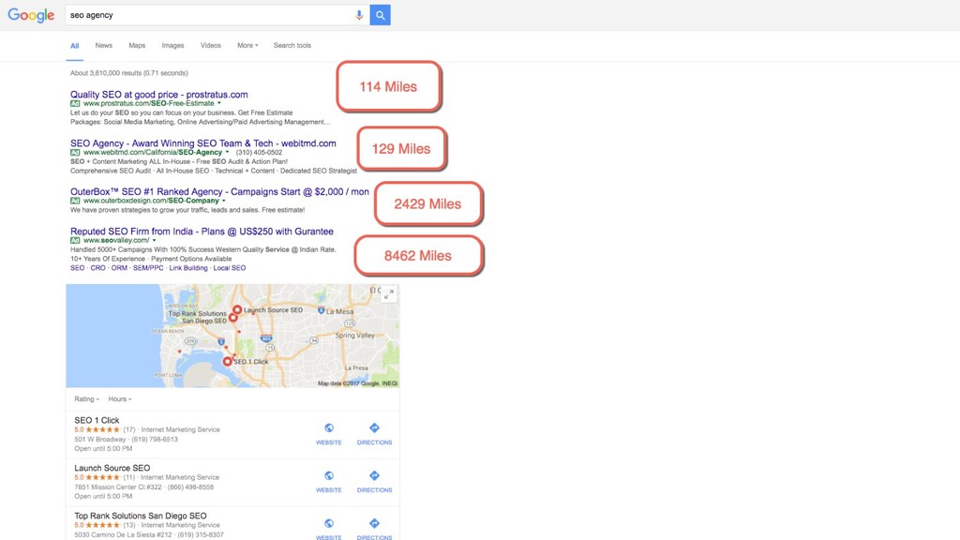Open 'Quality SEO at good price' ad link
960x540 pixels.
tap(159, 95)
